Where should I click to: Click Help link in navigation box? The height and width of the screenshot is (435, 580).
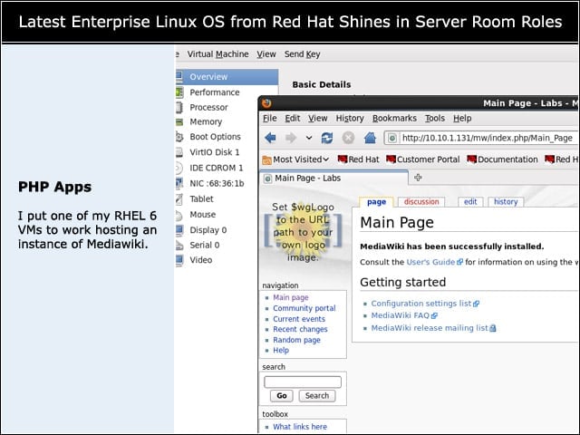[x=281, y=351]
